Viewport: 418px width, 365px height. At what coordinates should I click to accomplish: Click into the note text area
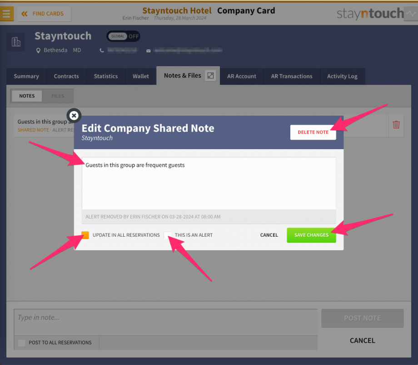(x=209, y=183)
